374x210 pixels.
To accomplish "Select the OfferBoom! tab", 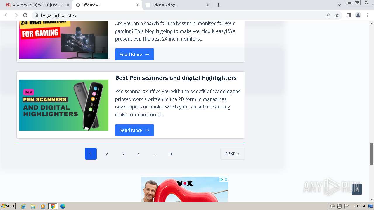I will click(107, 5).
